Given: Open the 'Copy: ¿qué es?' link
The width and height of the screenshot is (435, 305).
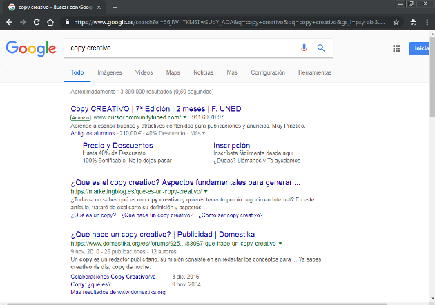Looking at the screenshot, I should tap(90, 284).
